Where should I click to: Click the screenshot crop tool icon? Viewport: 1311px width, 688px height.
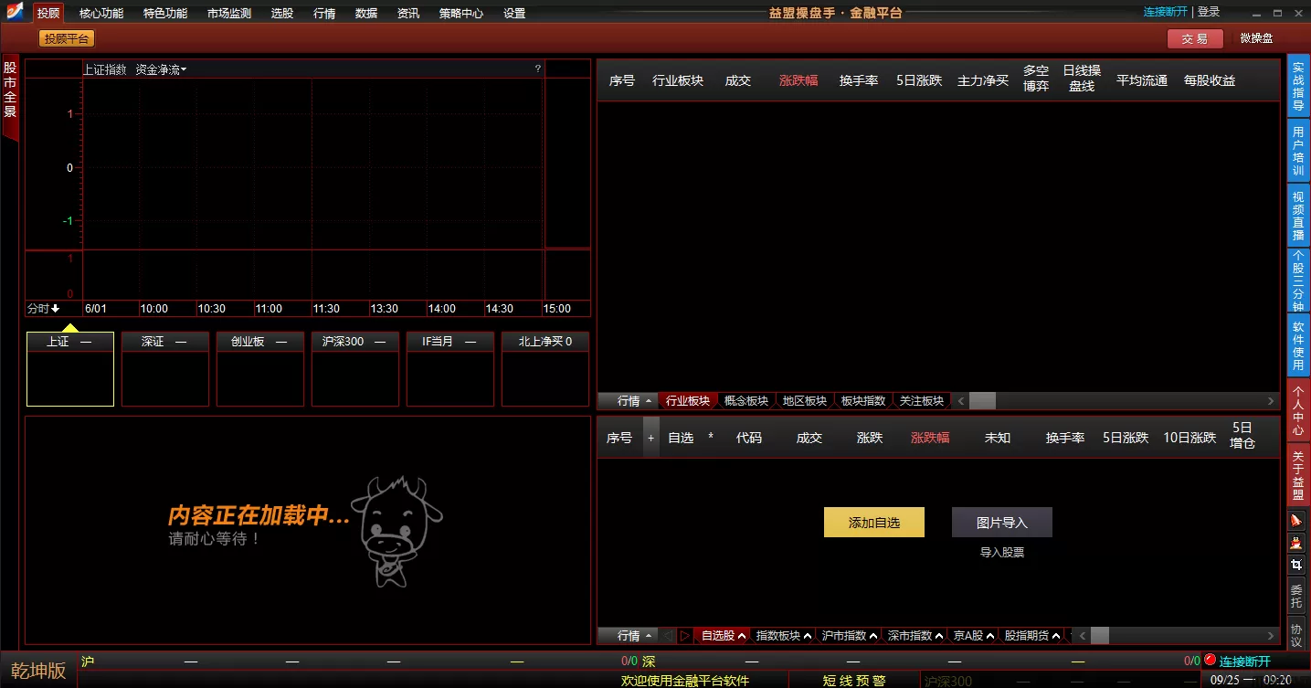(1296, 566)
